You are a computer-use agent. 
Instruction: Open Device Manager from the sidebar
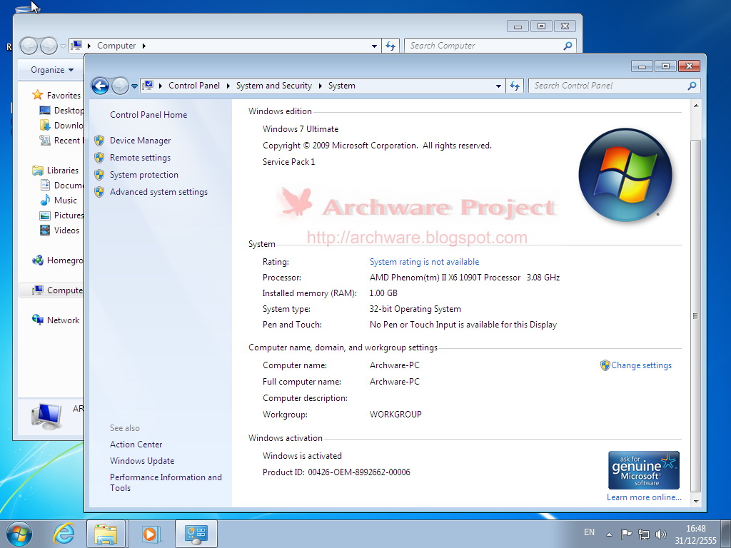[x=141, y=141]
